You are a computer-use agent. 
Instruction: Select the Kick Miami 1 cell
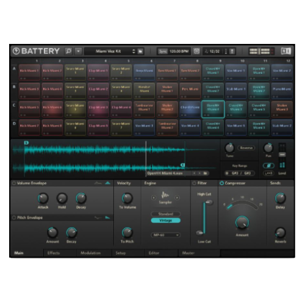(x=29, y=73)
